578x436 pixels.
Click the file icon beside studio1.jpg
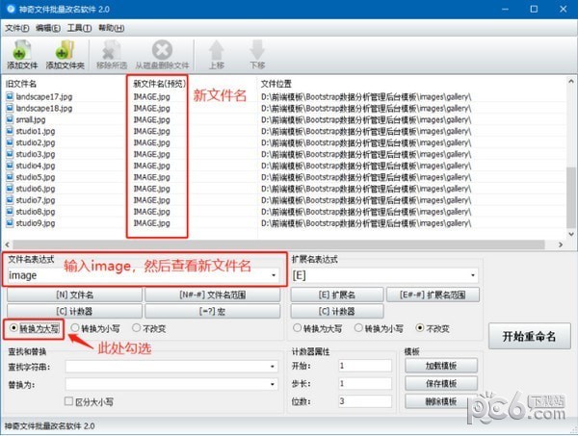tap(10, 131)
